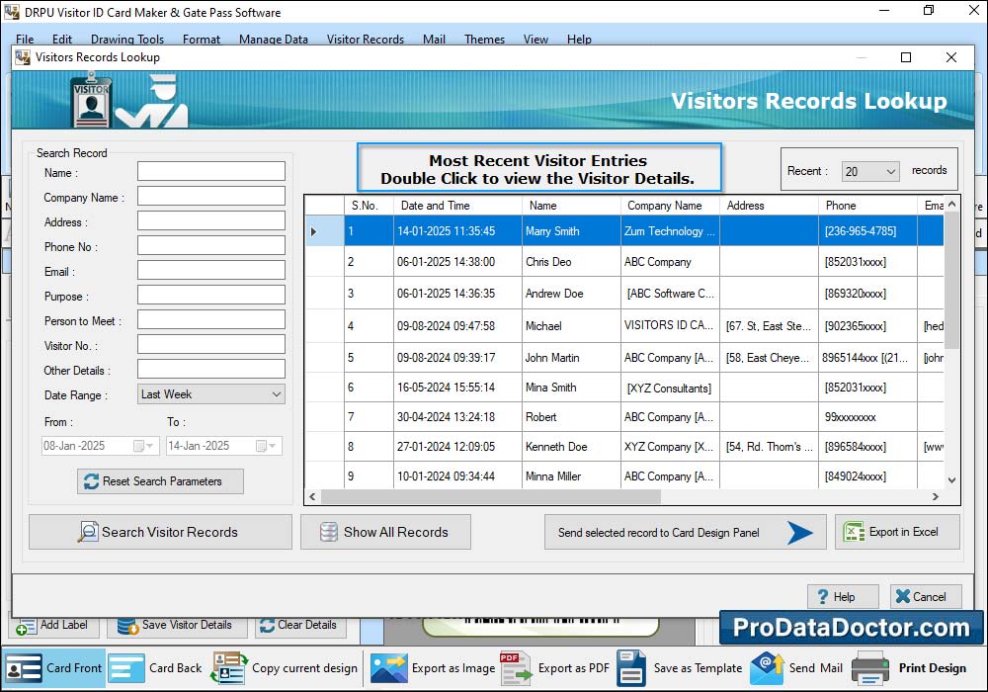Image resolution: width=988 pixels, height=692 pixels.
Task: Open the Recent records count dropdown
Action: tap(890, 171)
